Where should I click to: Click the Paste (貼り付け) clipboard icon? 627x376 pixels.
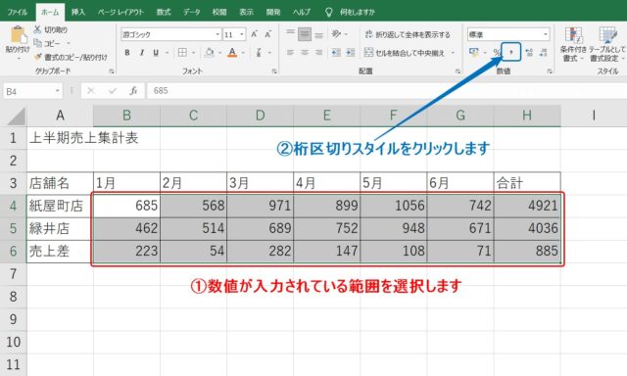18,35
